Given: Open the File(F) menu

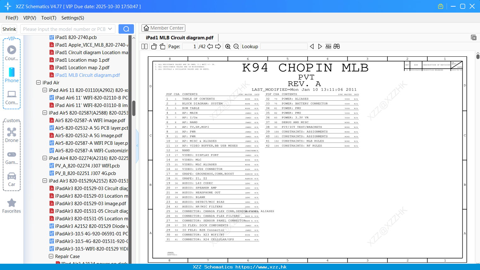Looking at the screenshot, I should click(x=12, y=18).
